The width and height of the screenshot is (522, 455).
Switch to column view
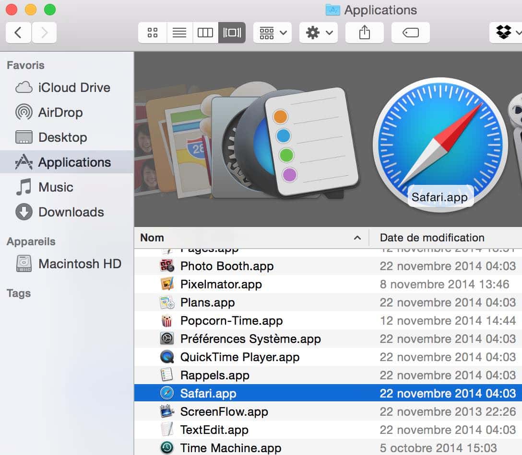click(205, 33)
